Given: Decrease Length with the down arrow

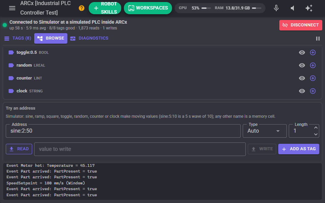Looking at the screenshot, I should tap(316, 134).
